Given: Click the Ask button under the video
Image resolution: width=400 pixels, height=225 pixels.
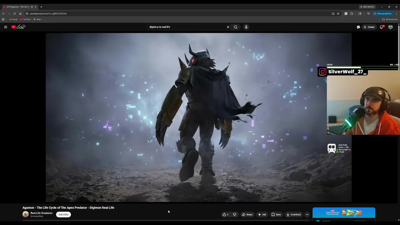Looking at the screenshot, I should pyautogui.click(x=262, y=214).
